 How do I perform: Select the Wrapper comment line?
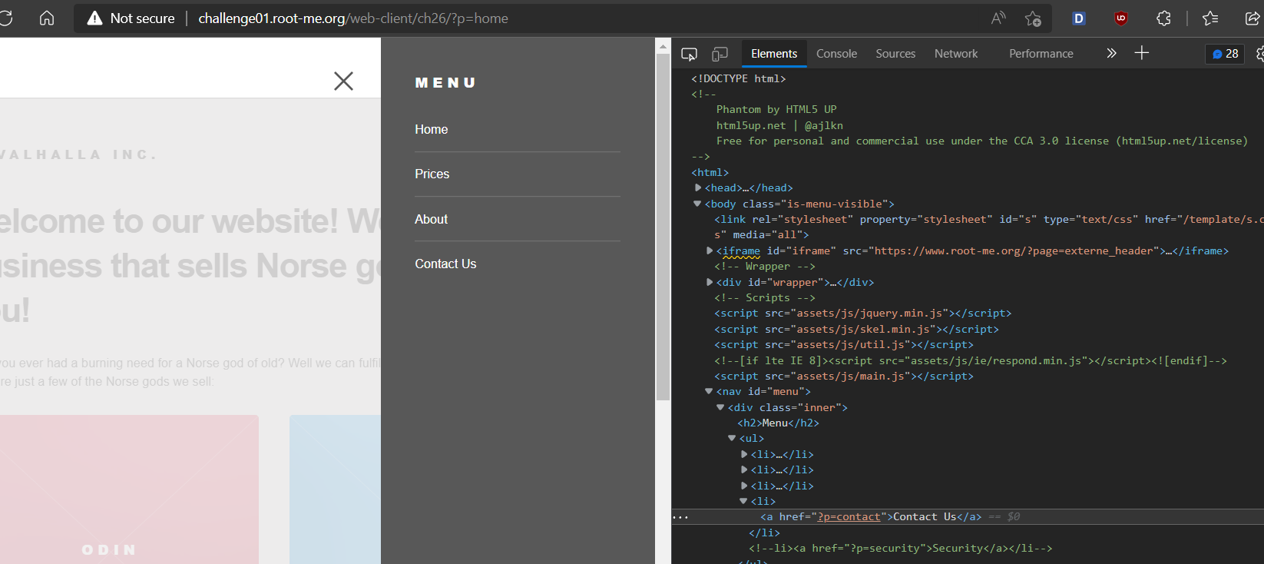coord(765,266)
